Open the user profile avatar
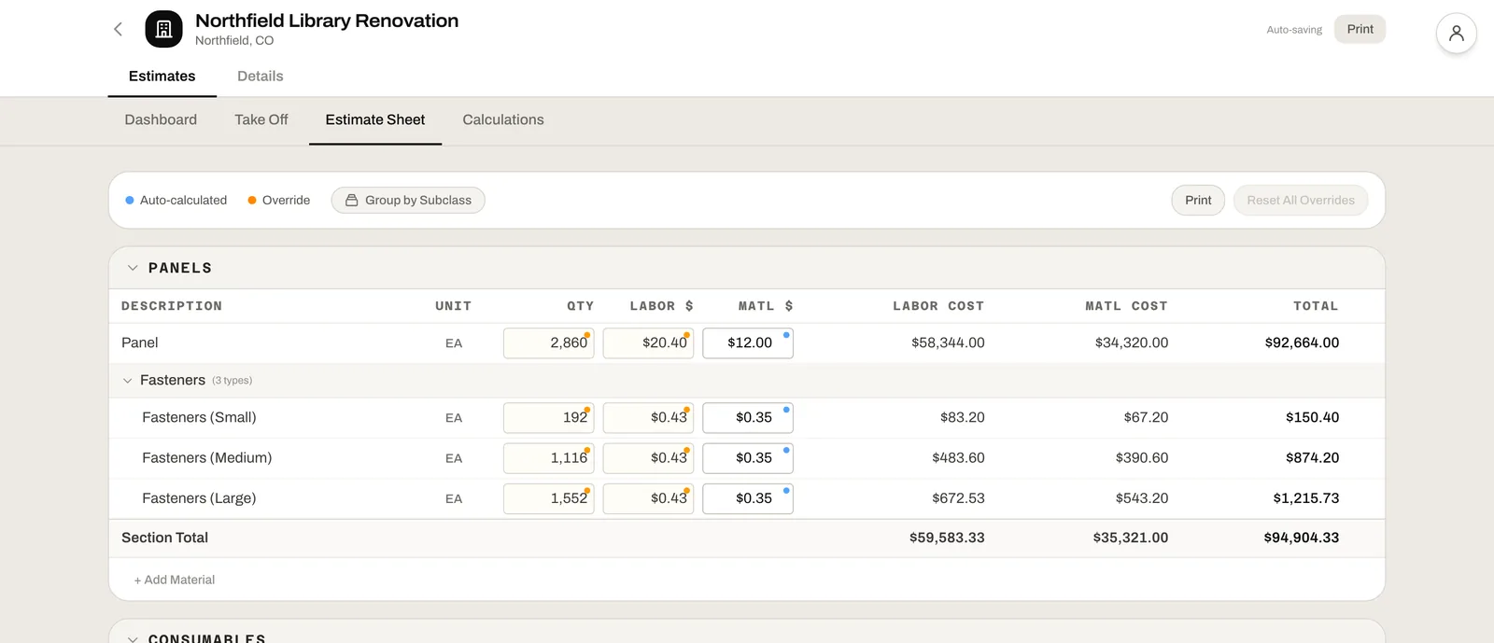 (1456, 34)
